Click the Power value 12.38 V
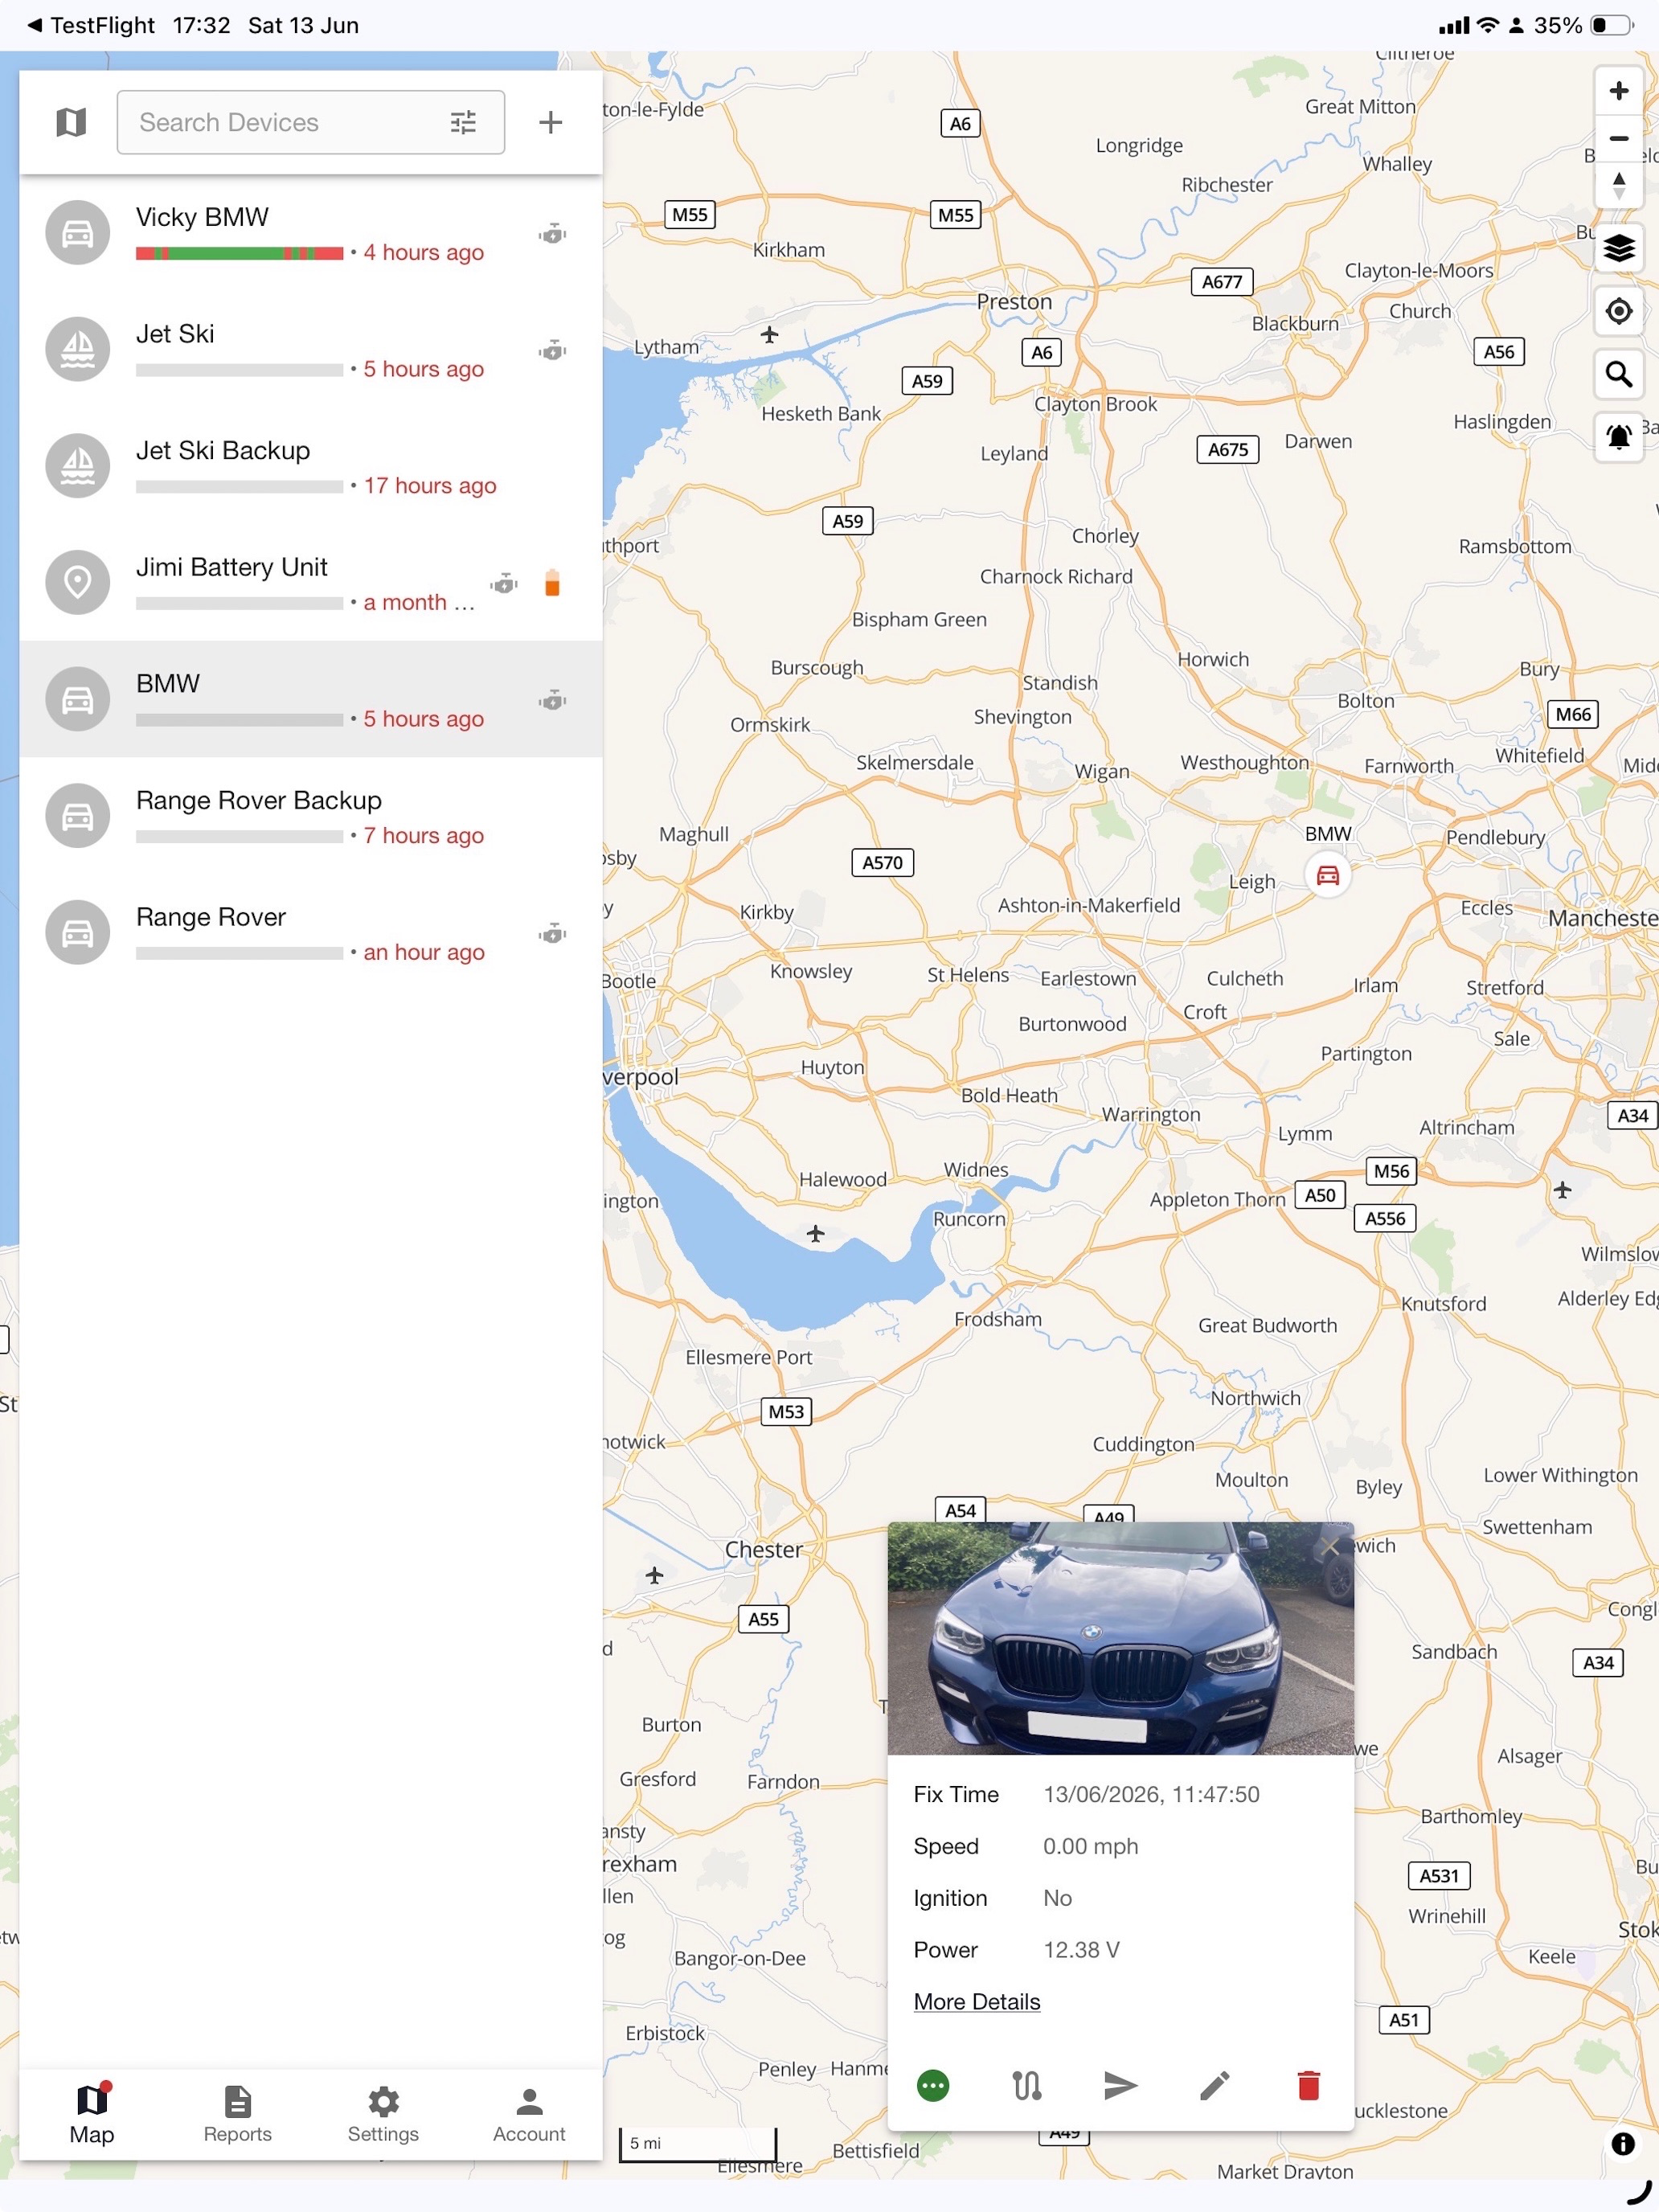The image size is (1659, 2212). pyautogui.click(x=1081, y=1950)
